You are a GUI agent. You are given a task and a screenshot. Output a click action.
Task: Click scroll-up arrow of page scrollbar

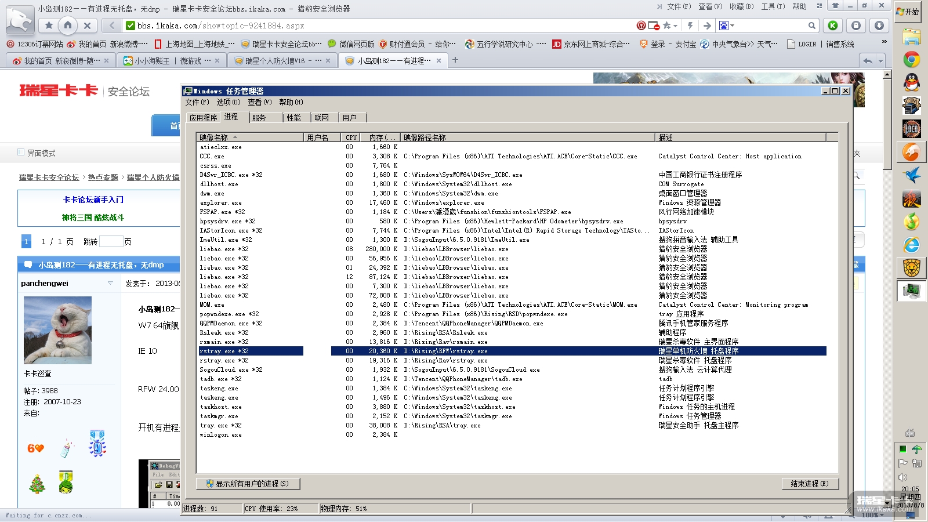click(887, 75)
